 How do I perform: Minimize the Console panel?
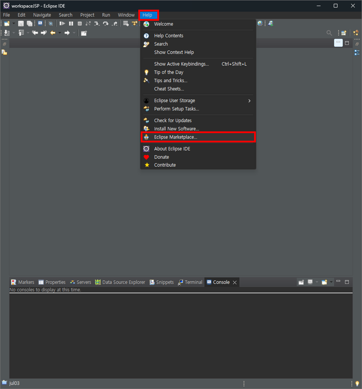tap(338, 281)
